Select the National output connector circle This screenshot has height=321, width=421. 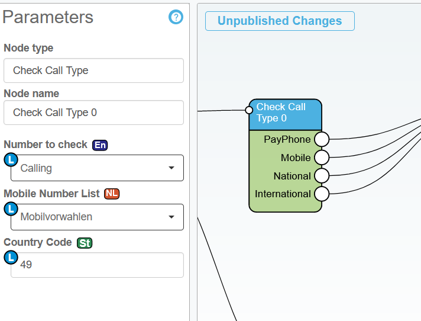[321, 176]
